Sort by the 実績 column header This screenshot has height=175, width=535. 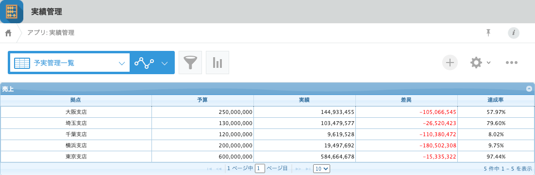pyautogui.click(x=304, y=100)
